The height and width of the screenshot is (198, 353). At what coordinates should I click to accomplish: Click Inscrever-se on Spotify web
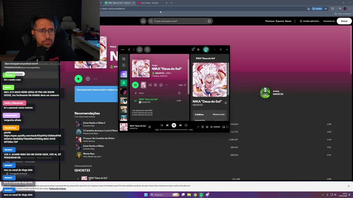coord(329,21)
